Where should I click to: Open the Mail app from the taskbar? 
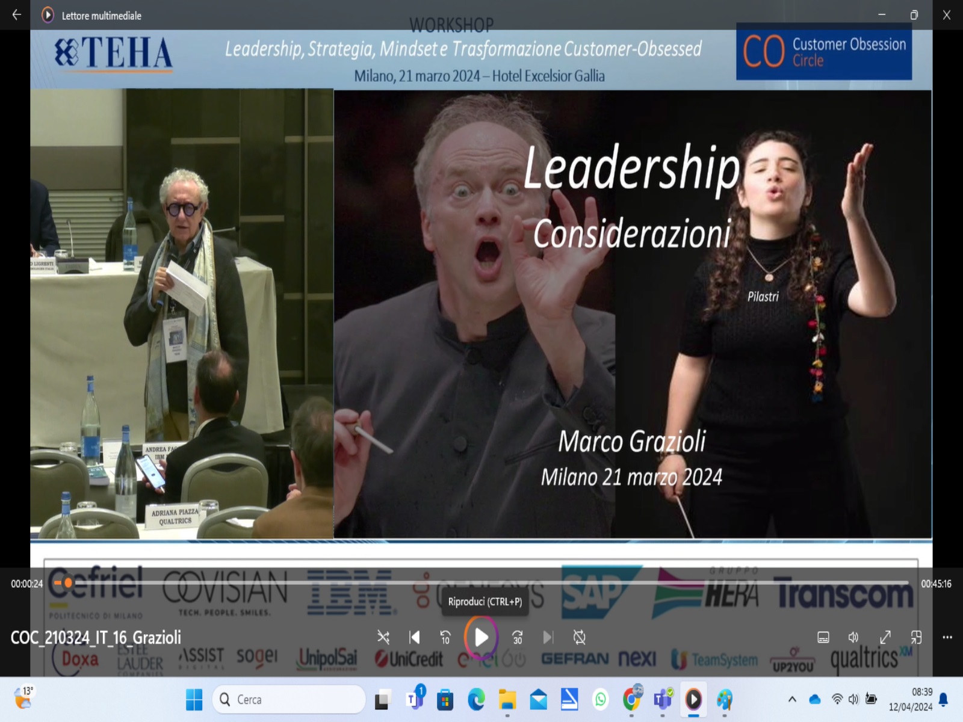pos(538,700)
